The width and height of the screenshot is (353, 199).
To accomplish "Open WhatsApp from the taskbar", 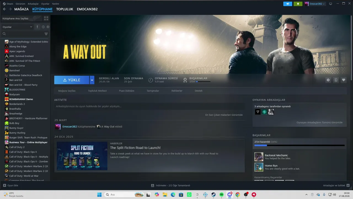I will [189, 195].
